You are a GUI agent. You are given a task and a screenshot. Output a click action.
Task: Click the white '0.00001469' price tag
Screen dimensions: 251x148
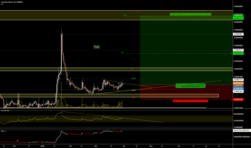pos(238,91)
